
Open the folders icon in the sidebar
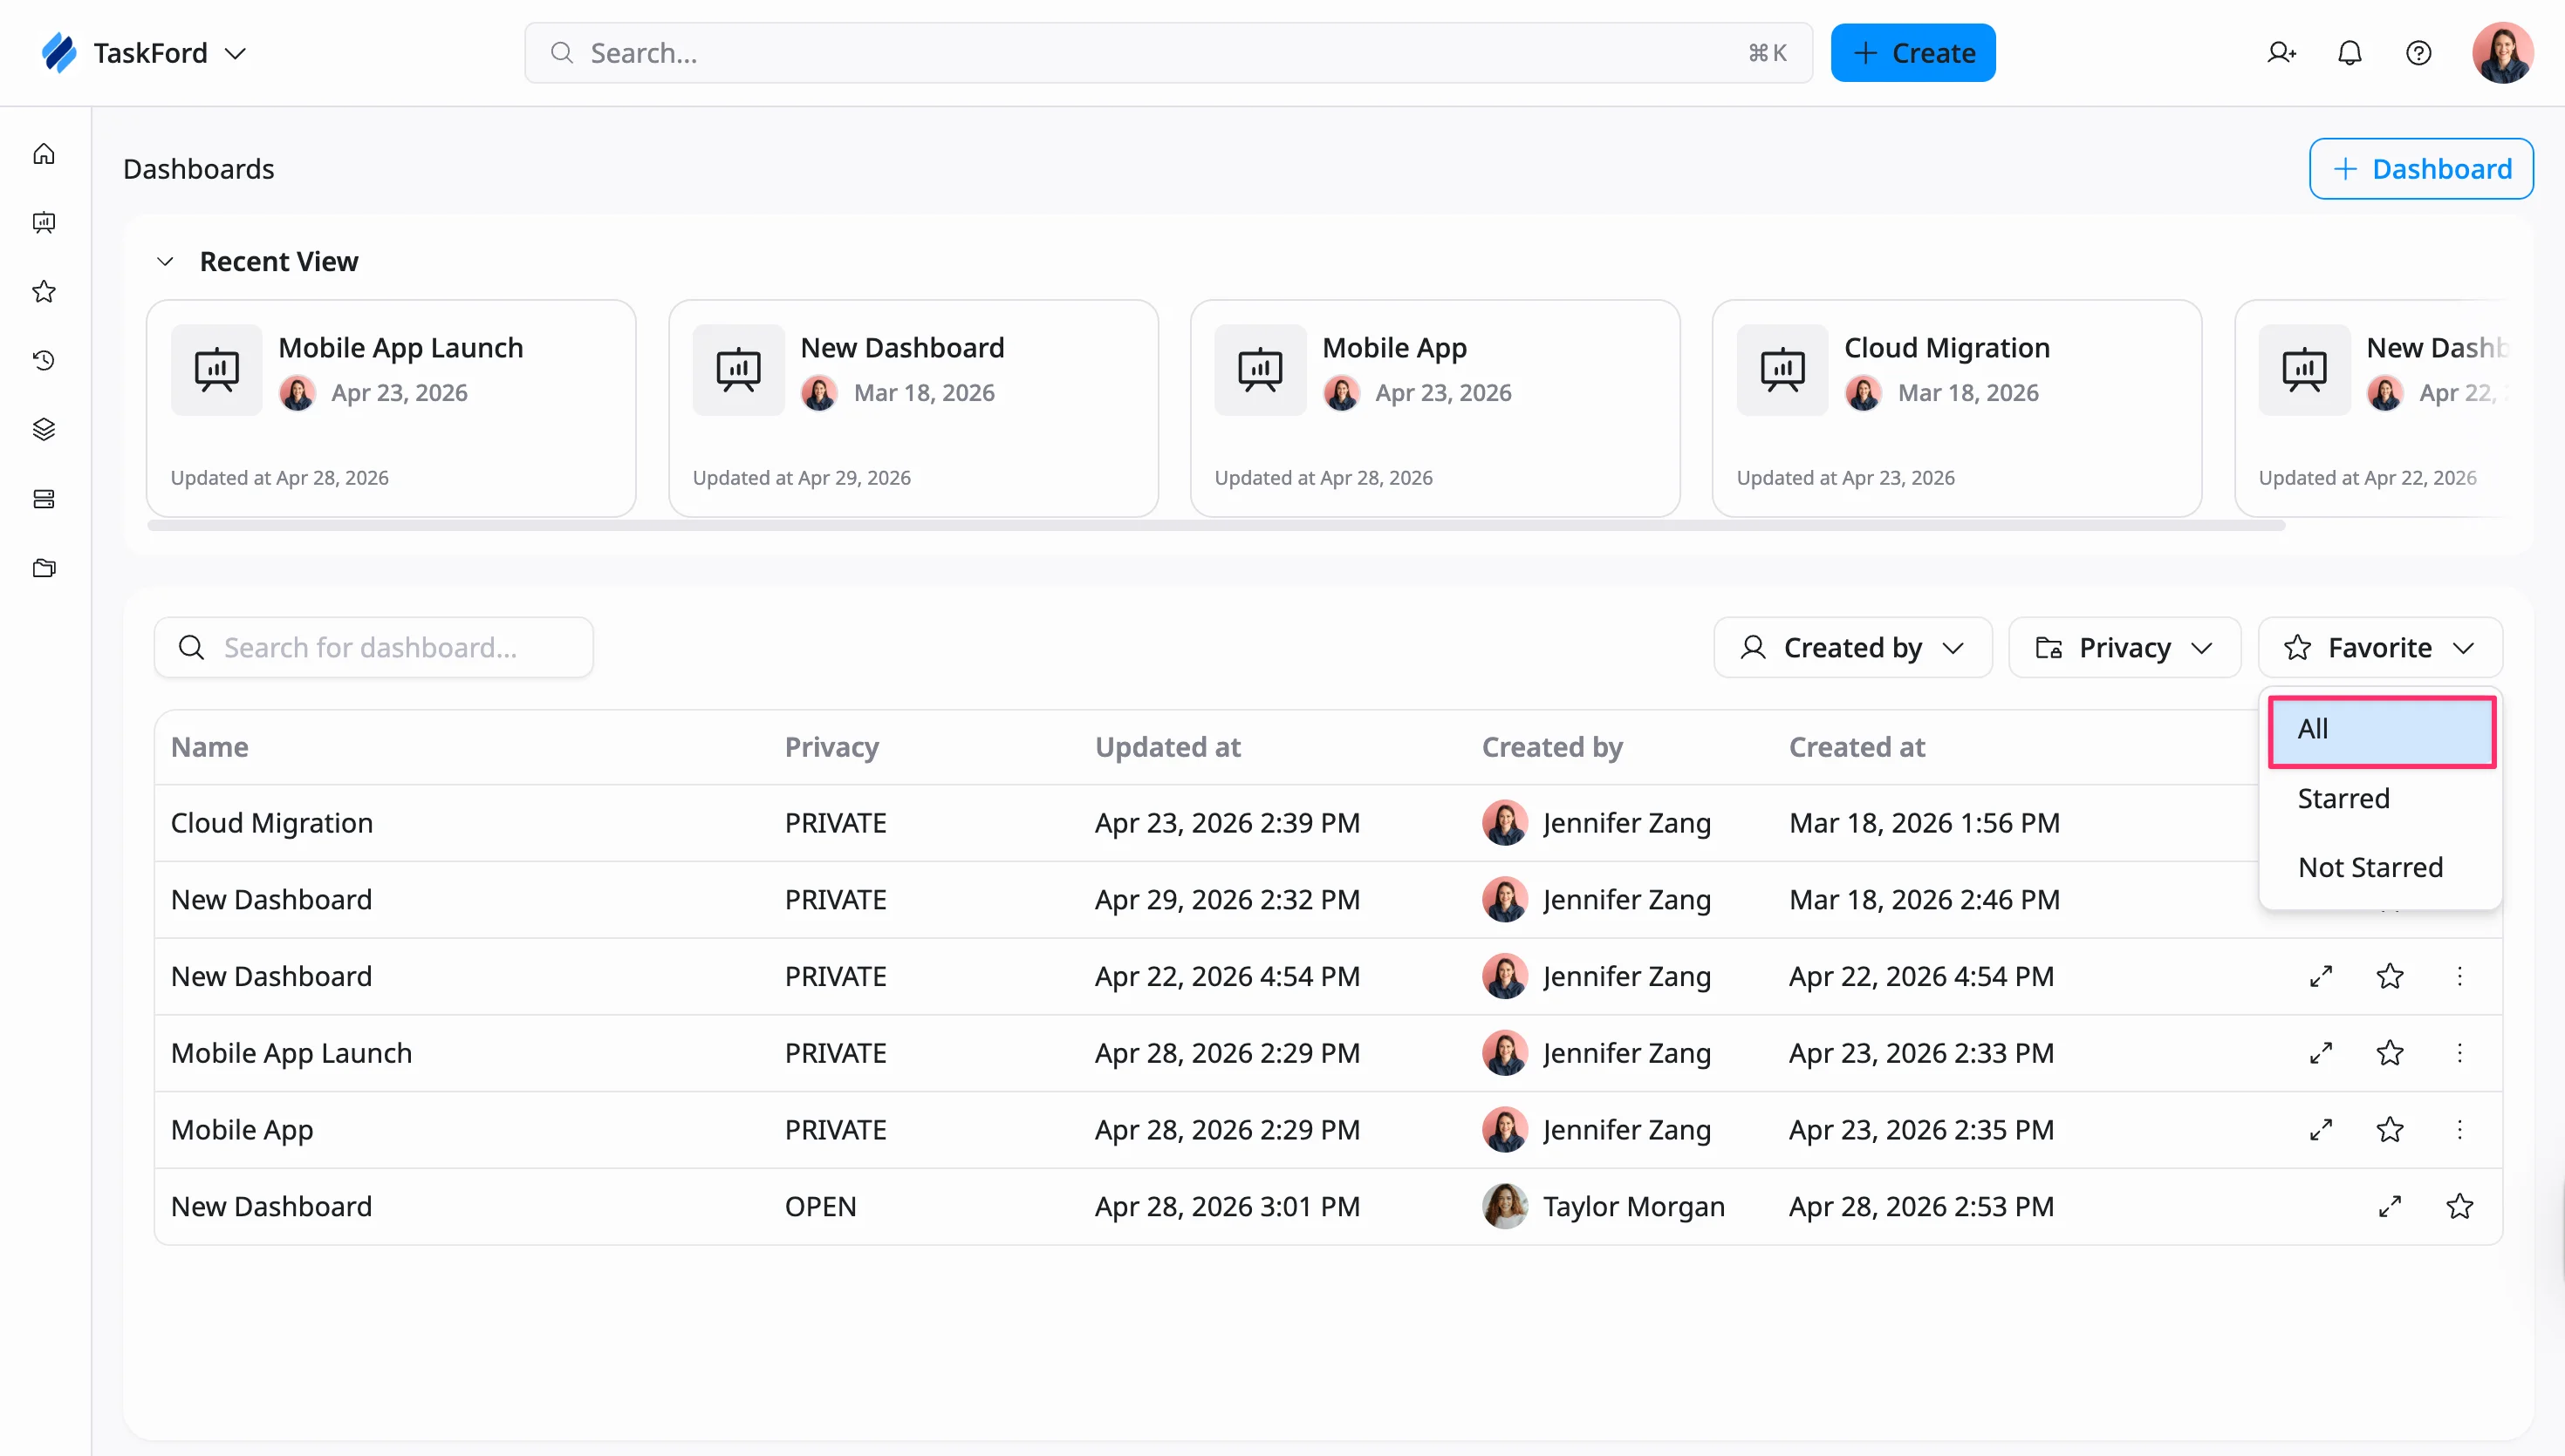tap(44, 568)
